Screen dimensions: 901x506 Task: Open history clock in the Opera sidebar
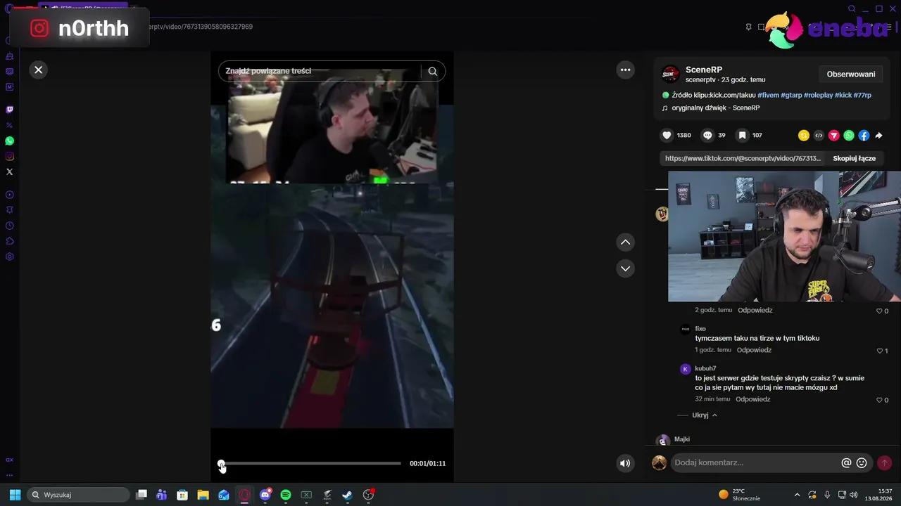click(10, 226)
